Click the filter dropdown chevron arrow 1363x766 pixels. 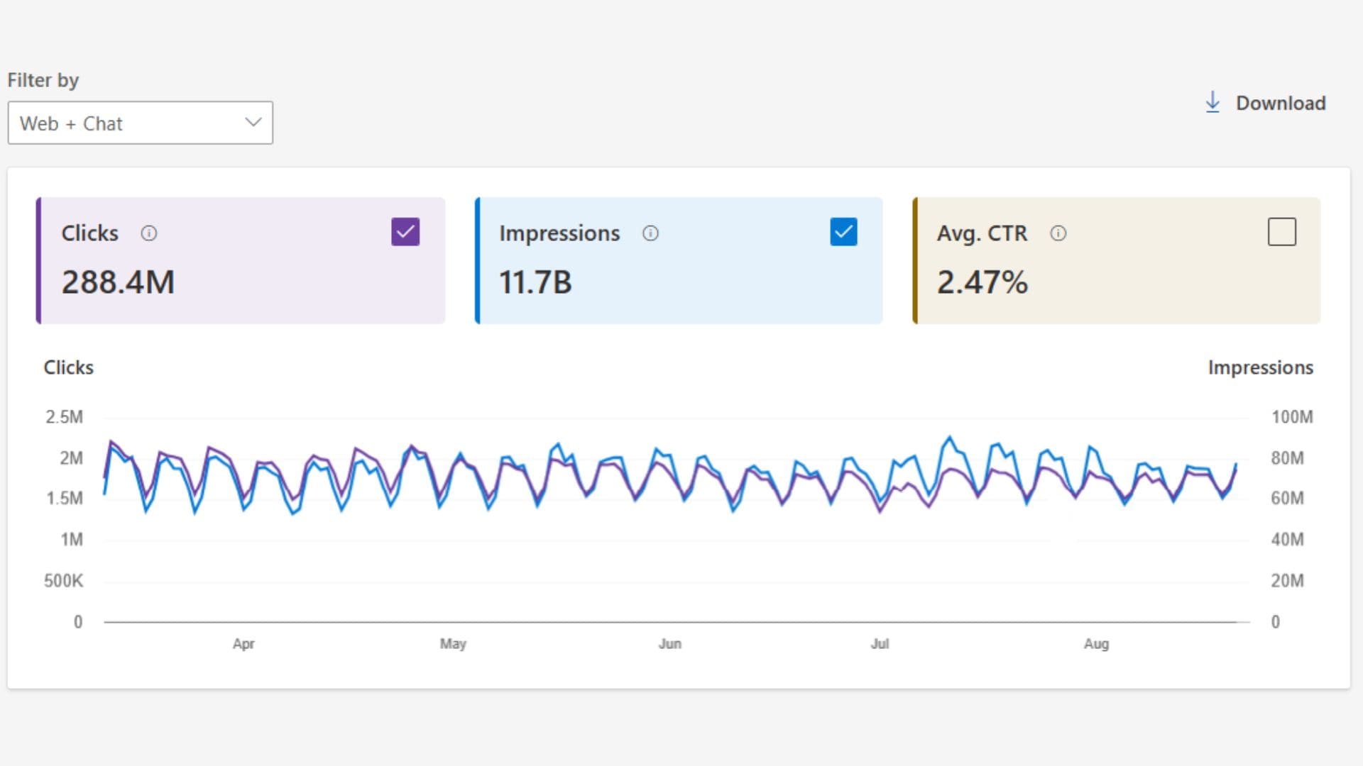coord(253,122)
